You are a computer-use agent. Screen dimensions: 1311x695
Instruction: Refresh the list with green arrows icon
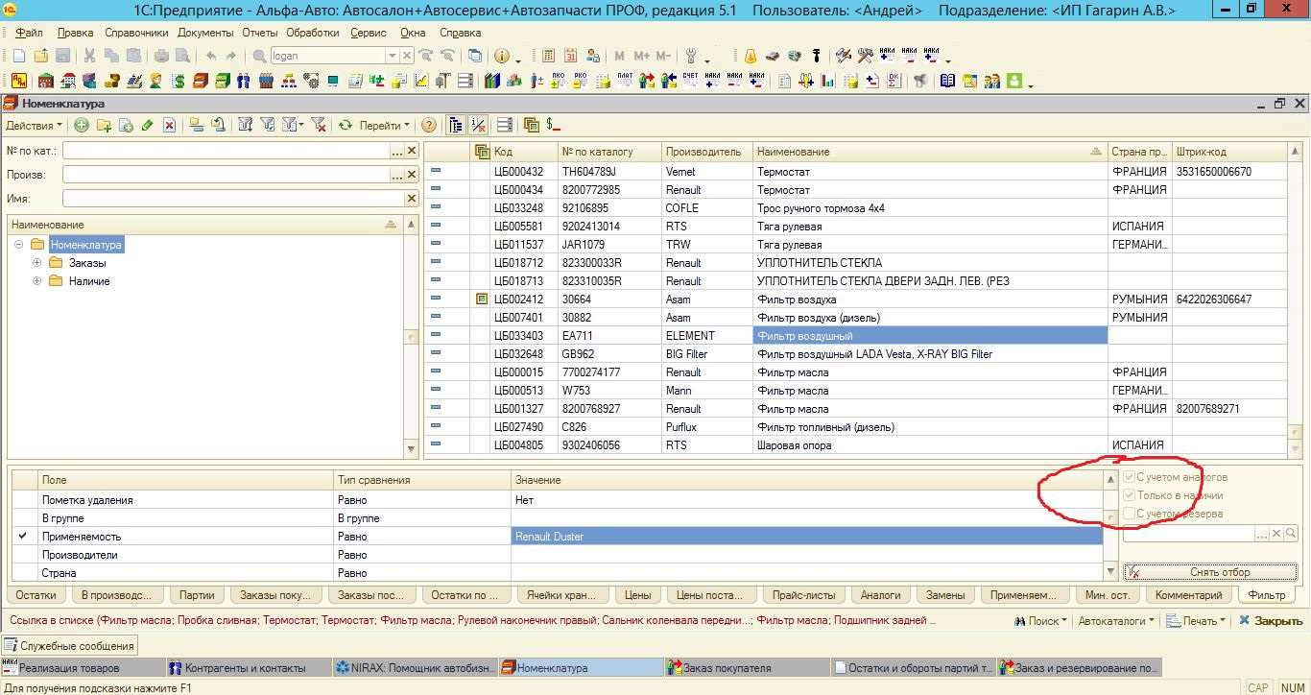coord(345,125)
